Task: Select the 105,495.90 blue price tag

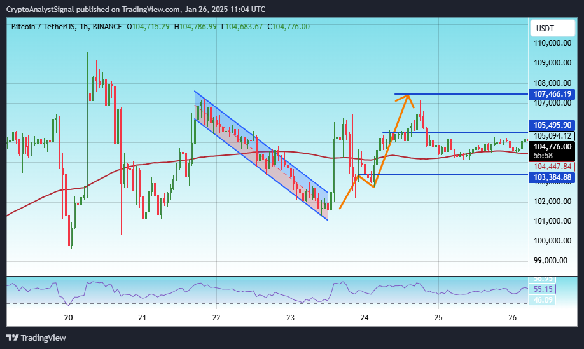Action: pyautogui.click(x=552, y=125)
